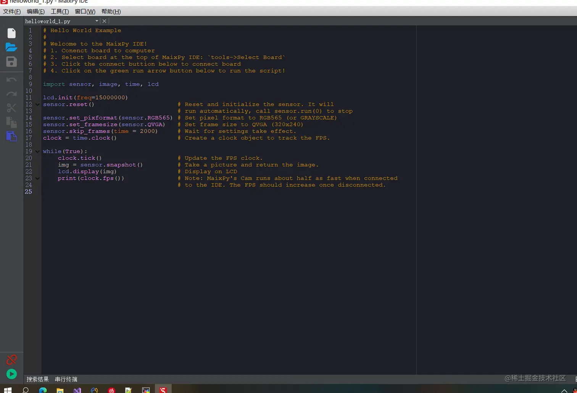The image size is (577, 393).
Task: Place cursor on 'sensor.set_framesize(sensor.QVGA)'
Action: (104, 125)
